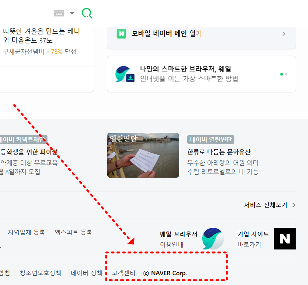The image size is (308, 285).
Task: Switch slides using the gray carousel dot
Action: click(286, 74)
